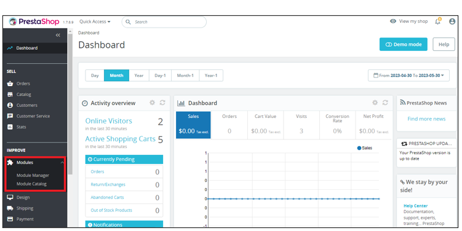The image size is (462, 231).
Task: Collapse the Modules submenu chevron
Action: pyautogui.click(x=62, y=162)
